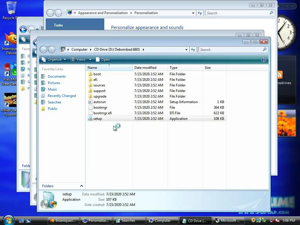
Task: Expand the Folders pane
Action: tap(81, 186)
